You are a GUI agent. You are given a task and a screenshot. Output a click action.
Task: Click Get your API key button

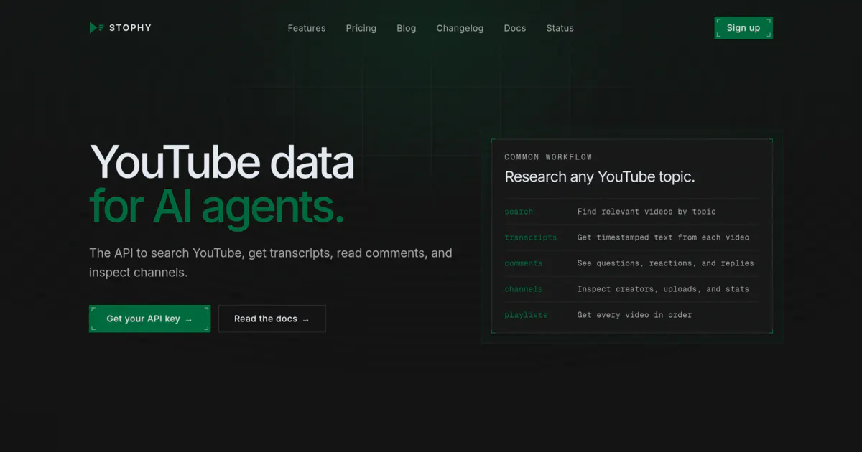tap(149, 319)
